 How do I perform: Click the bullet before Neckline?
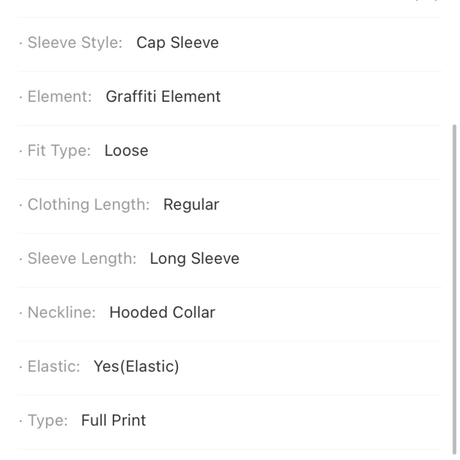[21, 313]
